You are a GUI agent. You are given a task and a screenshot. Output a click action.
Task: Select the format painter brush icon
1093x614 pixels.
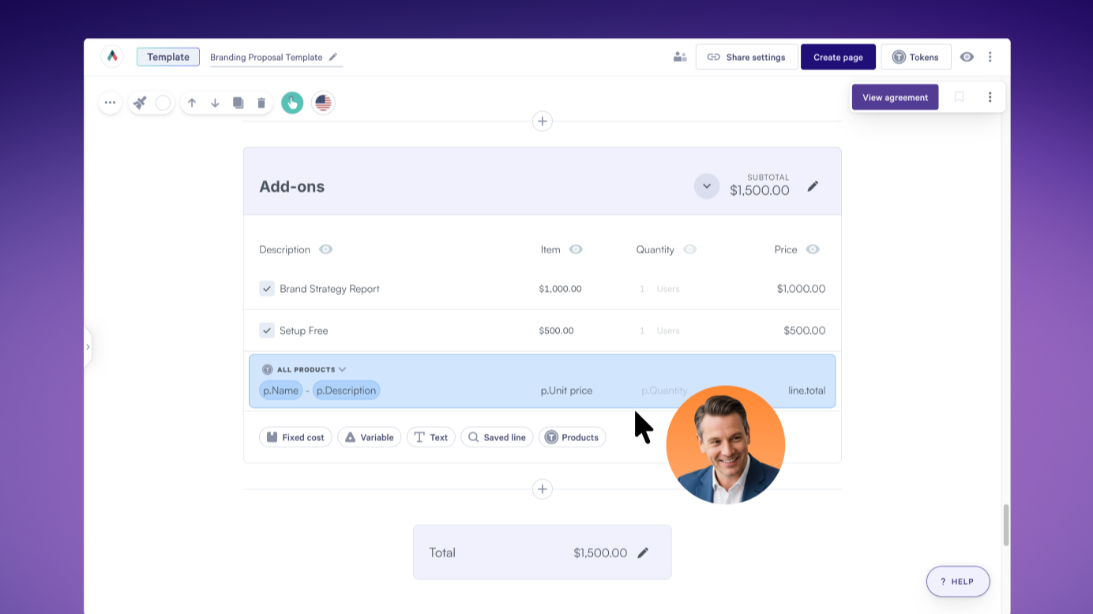click(x=139, y=102)
